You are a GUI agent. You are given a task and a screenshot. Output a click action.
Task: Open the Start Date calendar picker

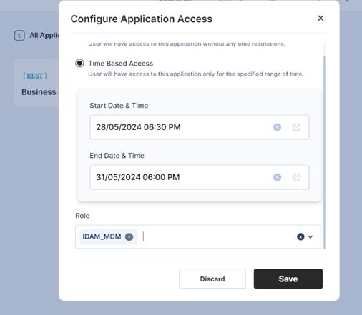tap(297, 127)
